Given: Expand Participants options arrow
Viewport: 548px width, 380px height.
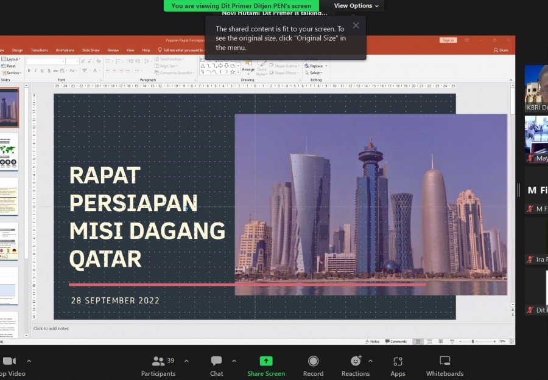Looking at the screenshot, I should click(x=186, y=361).
